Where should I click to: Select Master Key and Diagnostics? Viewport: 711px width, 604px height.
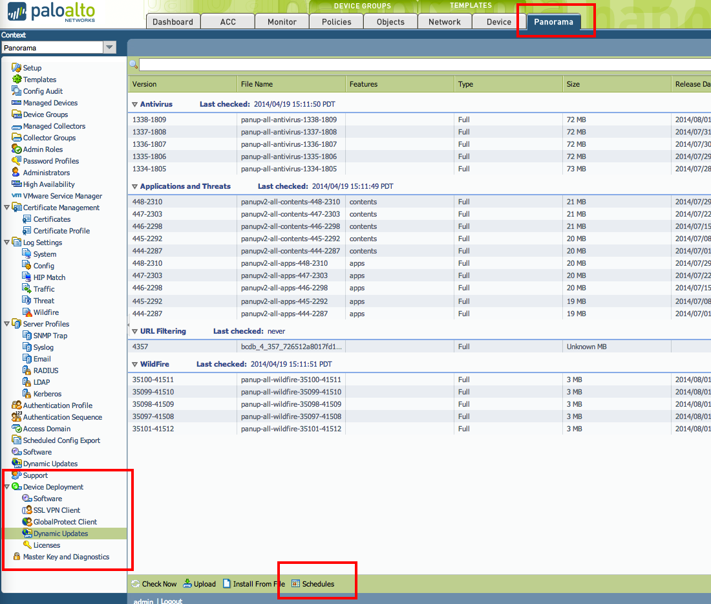pyautogui.click(x=60, y=556)
